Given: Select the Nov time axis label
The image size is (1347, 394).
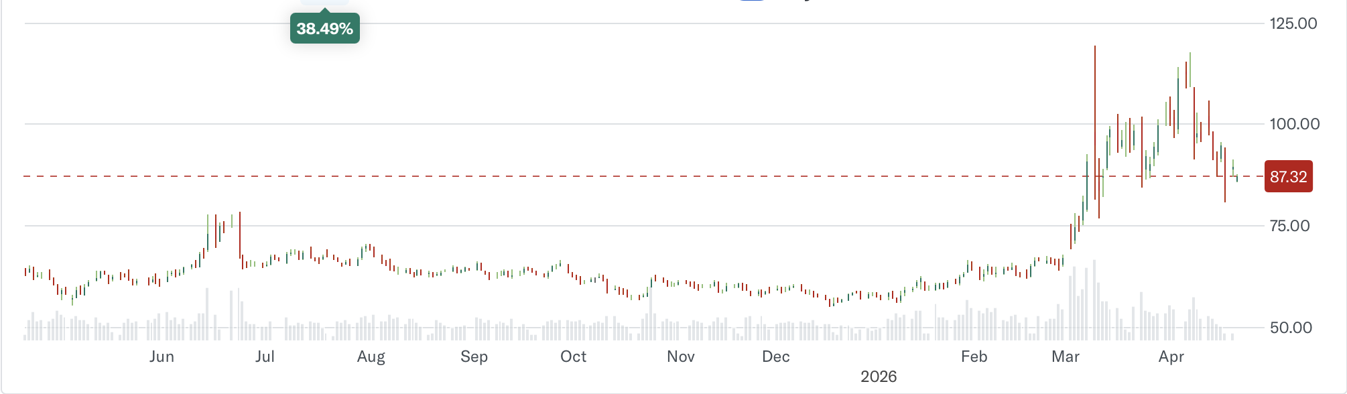Looking at the screenshot, I should tap(680, 356).
